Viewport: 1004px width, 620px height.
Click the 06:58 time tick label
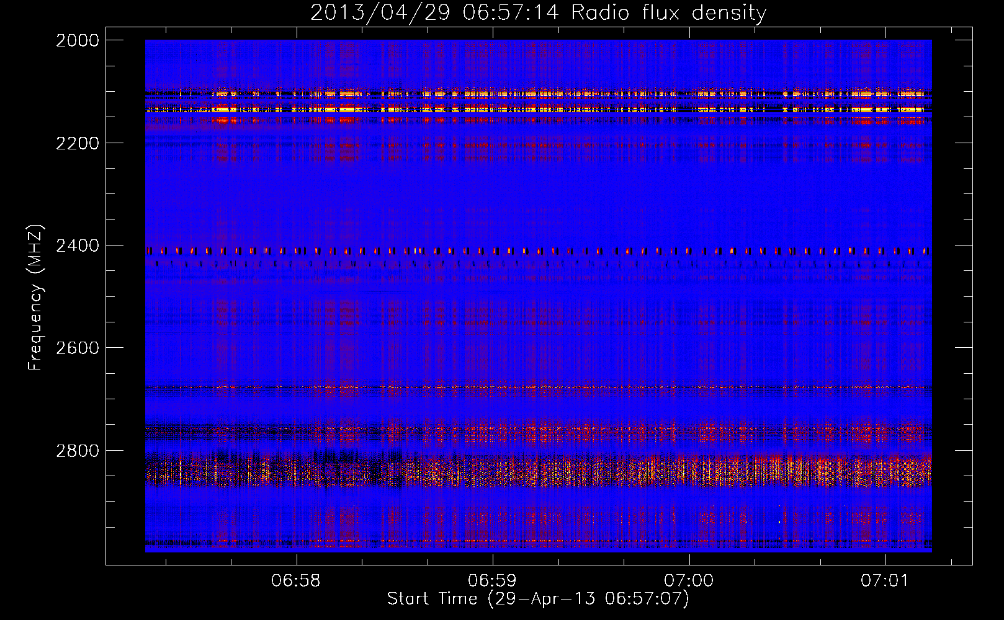pos(296,581)
